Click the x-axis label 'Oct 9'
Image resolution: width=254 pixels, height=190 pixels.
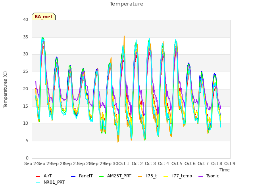coord(230,163)
